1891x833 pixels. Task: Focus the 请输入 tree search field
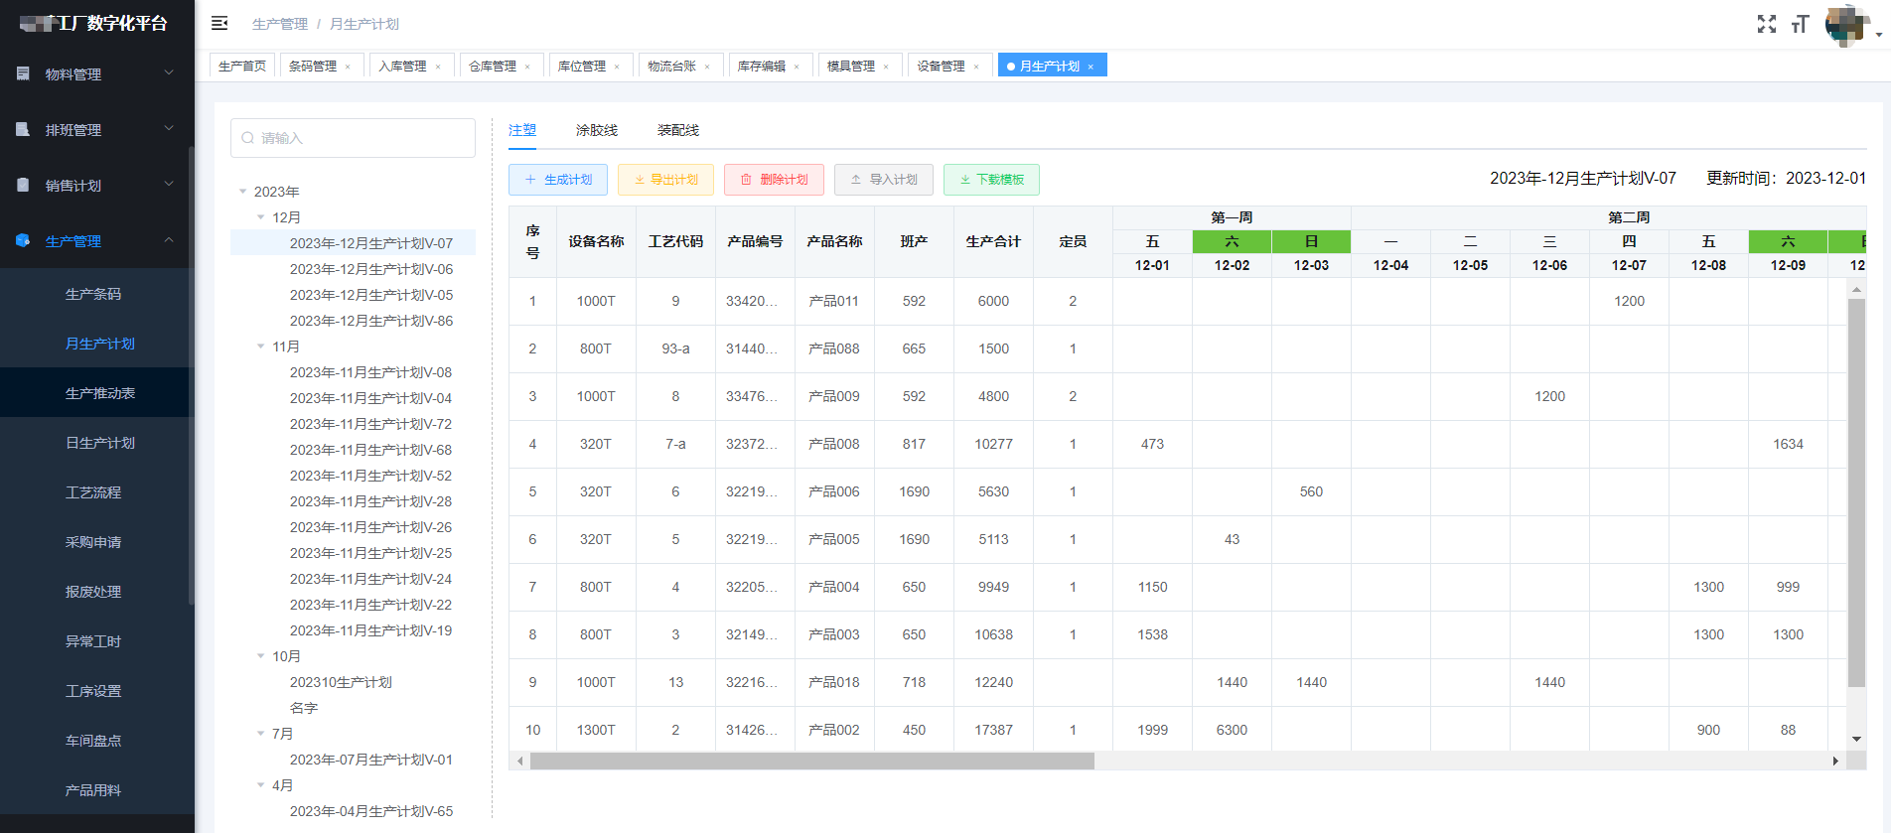pos(353,138)
